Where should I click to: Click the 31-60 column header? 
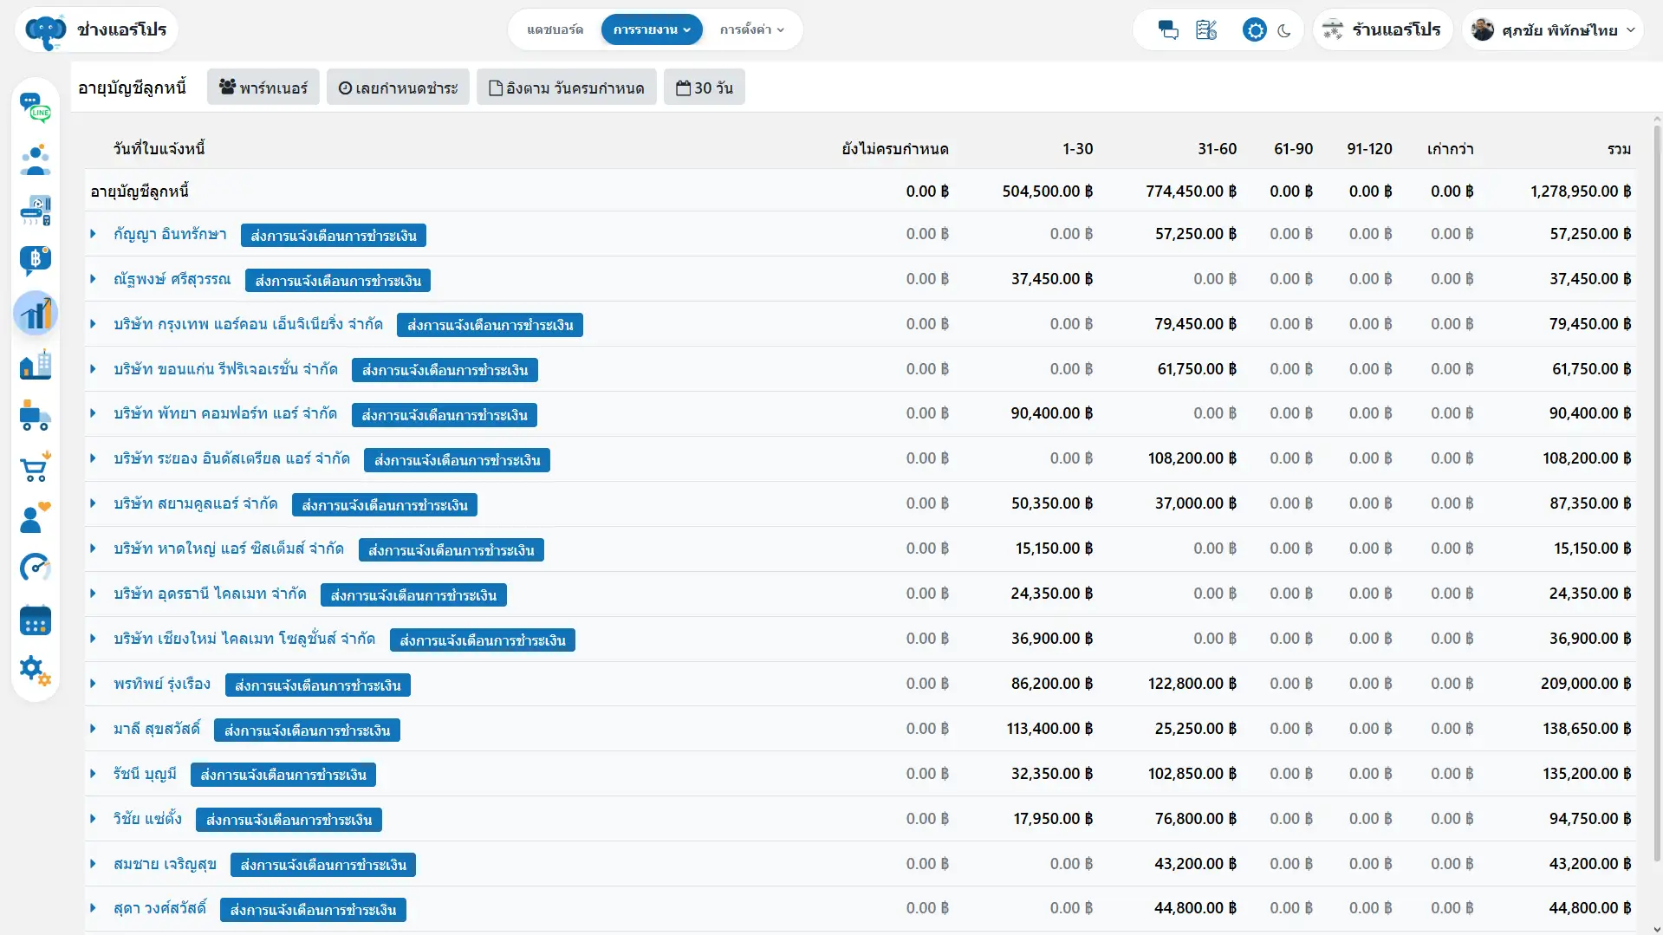1217,149
